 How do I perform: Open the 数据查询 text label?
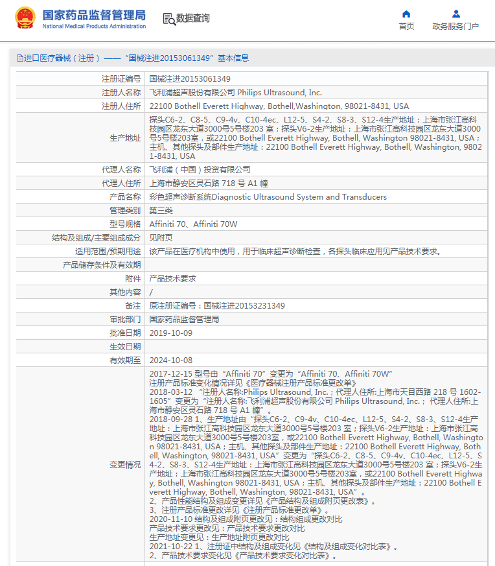pyautogui.click(x=193, y=19)
